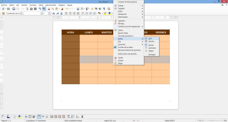
Task: Click the Save document icon
Action: pyautogui.click(x=14, y=9)
